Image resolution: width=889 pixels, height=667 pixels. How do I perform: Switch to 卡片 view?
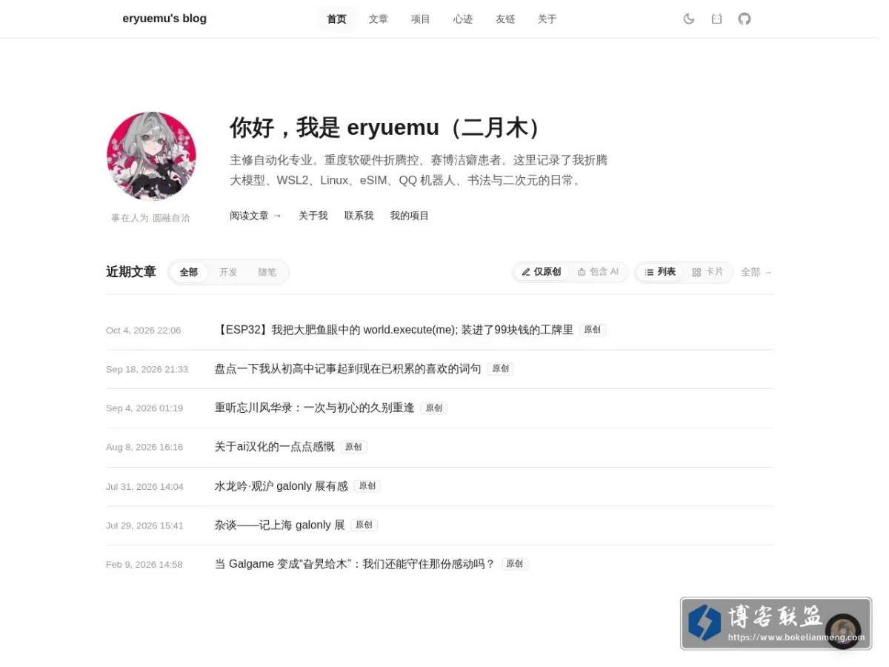[707, 272]
